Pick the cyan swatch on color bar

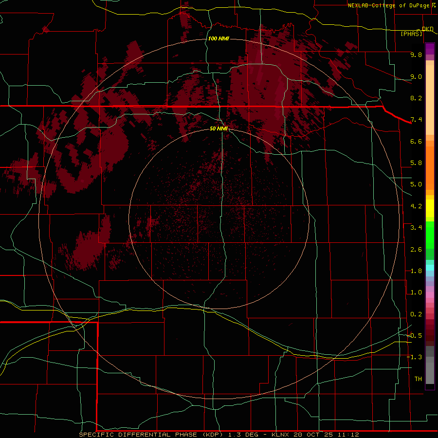click(x=430, y=267)
